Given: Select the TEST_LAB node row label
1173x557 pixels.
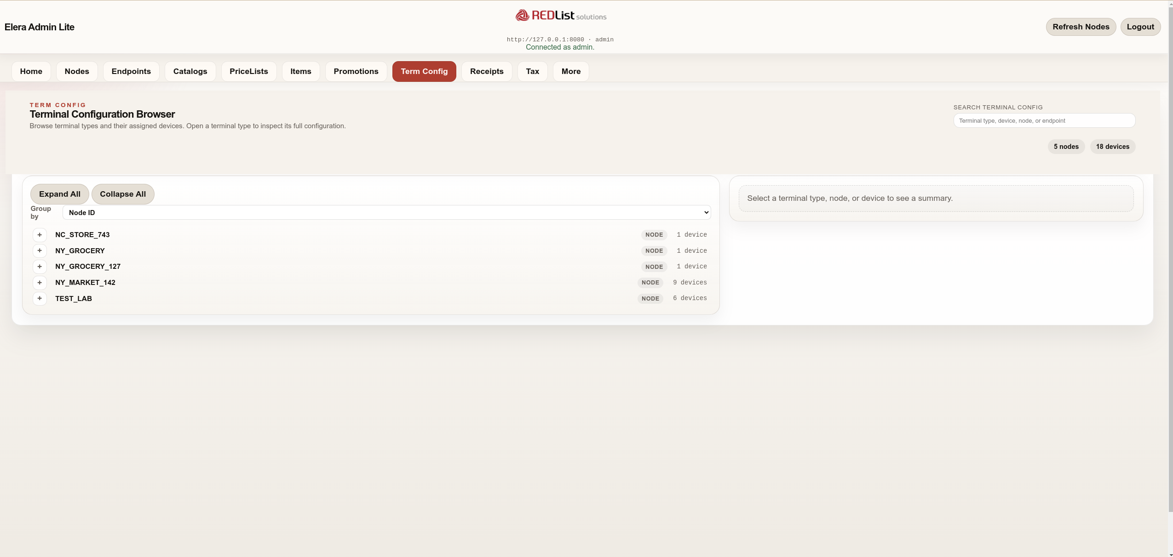Looking at the screenshot, I should [x=74, y=298].
